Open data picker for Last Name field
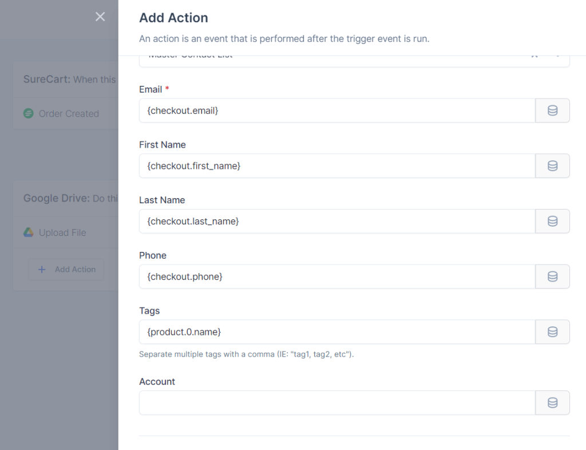Screen dimensions: 586x450 click(552, 221)
